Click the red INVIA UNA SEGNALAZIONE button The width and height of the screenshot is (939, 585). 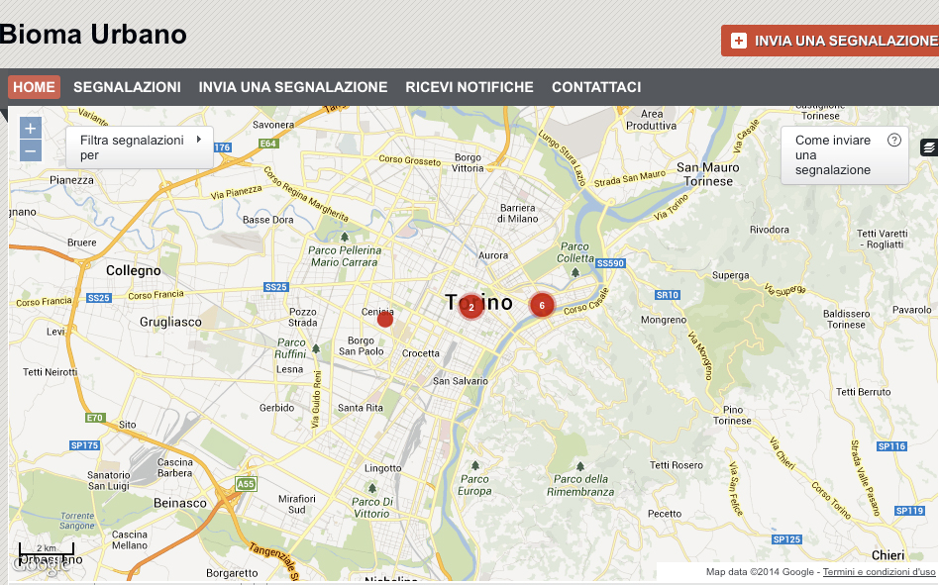click(830, 41)
